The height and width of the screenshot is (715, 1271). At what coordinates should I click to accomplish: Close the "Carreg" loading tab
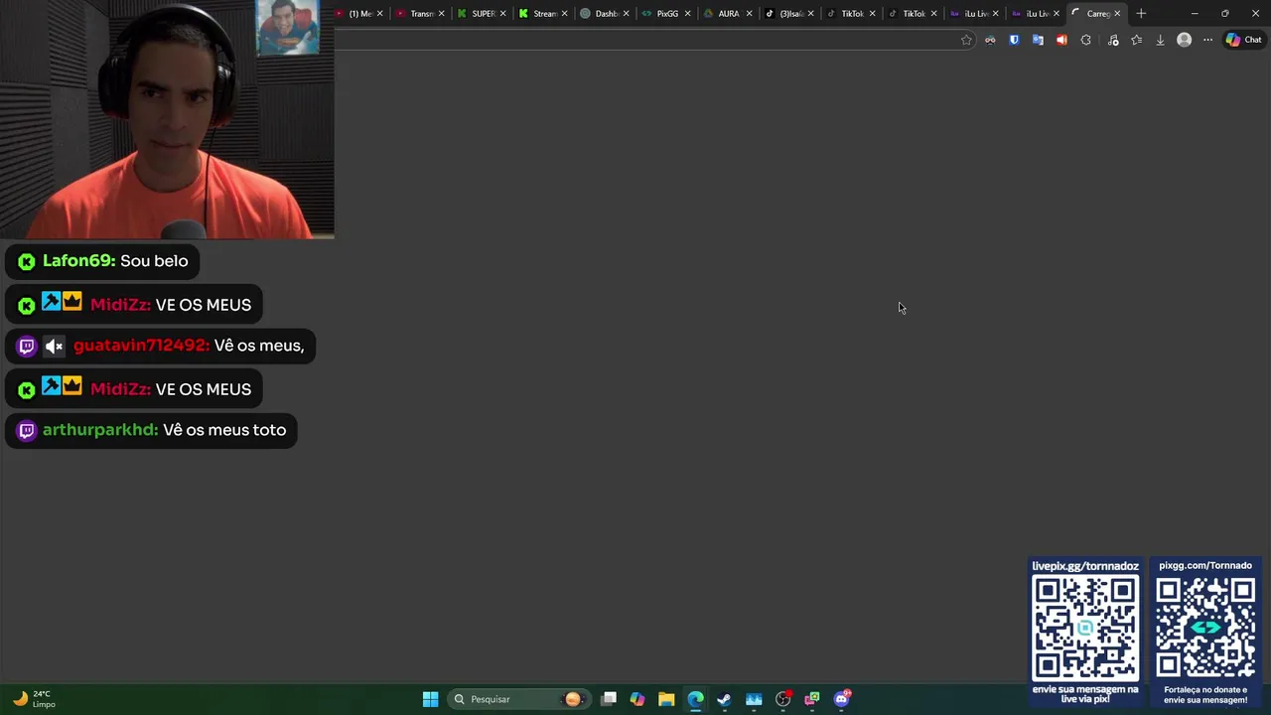pos(1117,14)
